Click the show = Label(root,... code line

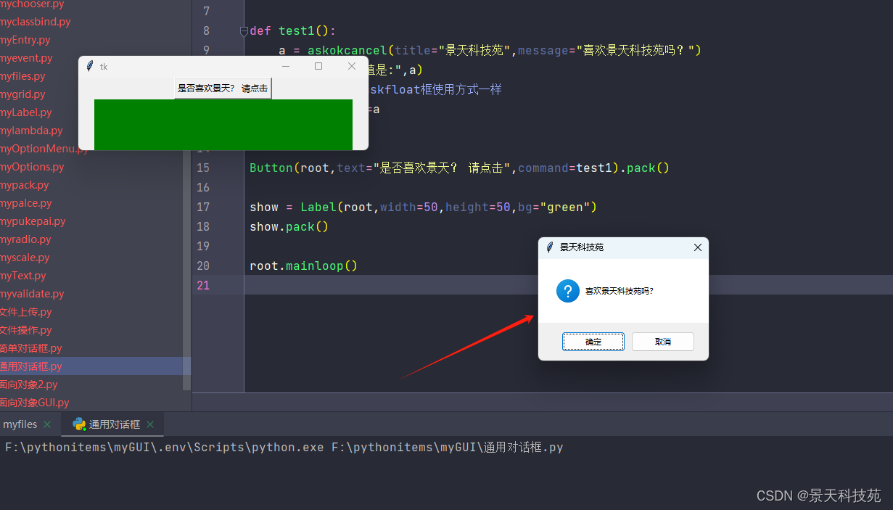click(423, 207)
